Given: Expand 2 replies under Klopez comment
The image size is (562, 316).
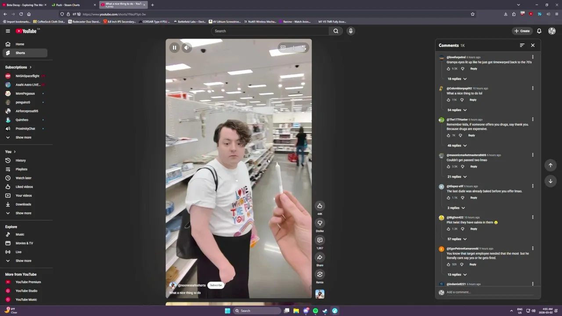Looking at the screenshot, I should (456, 208).
